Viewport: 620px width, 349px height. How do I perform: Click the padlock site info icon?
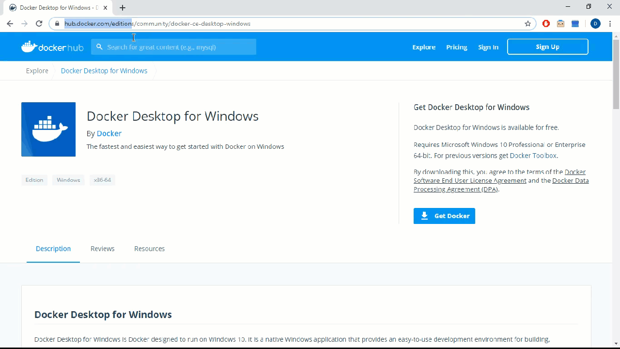click(57, 23)
